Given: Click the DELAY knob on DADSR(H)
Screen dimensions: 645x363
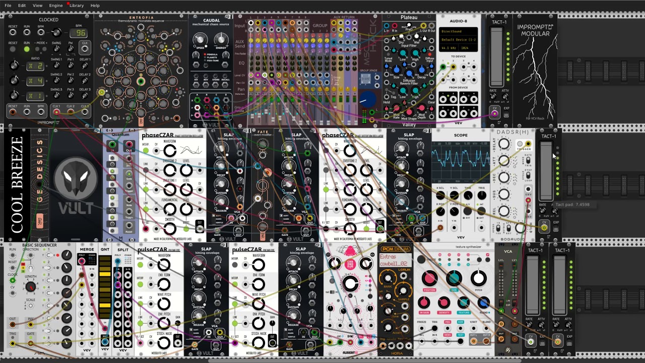Looking at the screenshot, I should pos(504,145).
